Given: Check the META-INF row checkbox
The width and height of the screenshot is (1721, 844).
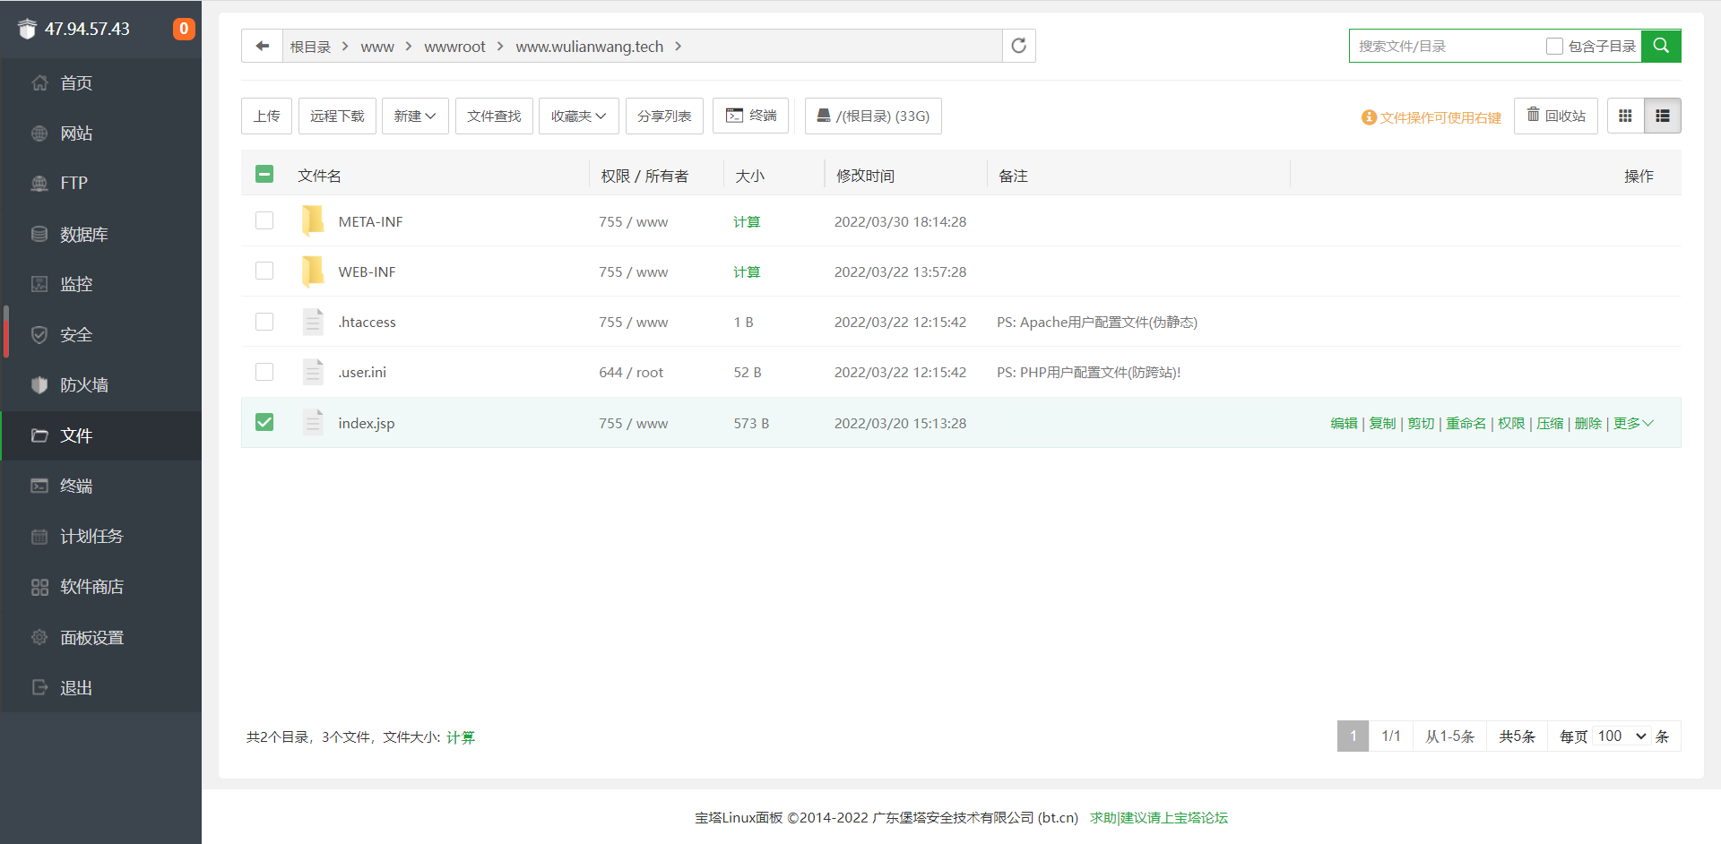Looking at the screenshot, I should point(264,220).
